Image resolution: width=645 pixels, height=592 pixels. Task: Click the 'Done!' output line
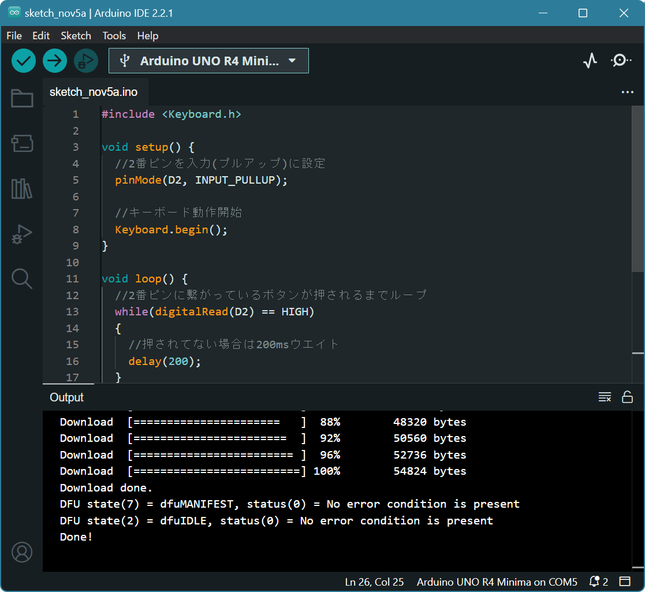point(76,537)
